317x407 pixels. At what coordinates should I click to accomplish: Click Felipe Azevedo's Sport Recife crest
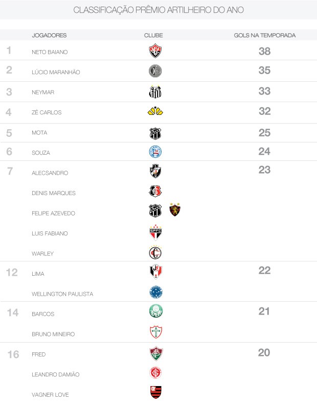[175, 210]
